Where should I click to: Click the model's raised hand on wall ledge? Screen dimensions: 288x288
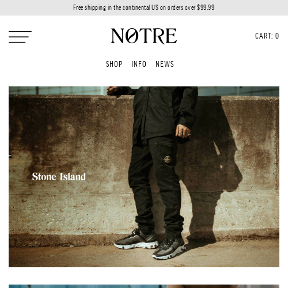[x=112, y=90]
